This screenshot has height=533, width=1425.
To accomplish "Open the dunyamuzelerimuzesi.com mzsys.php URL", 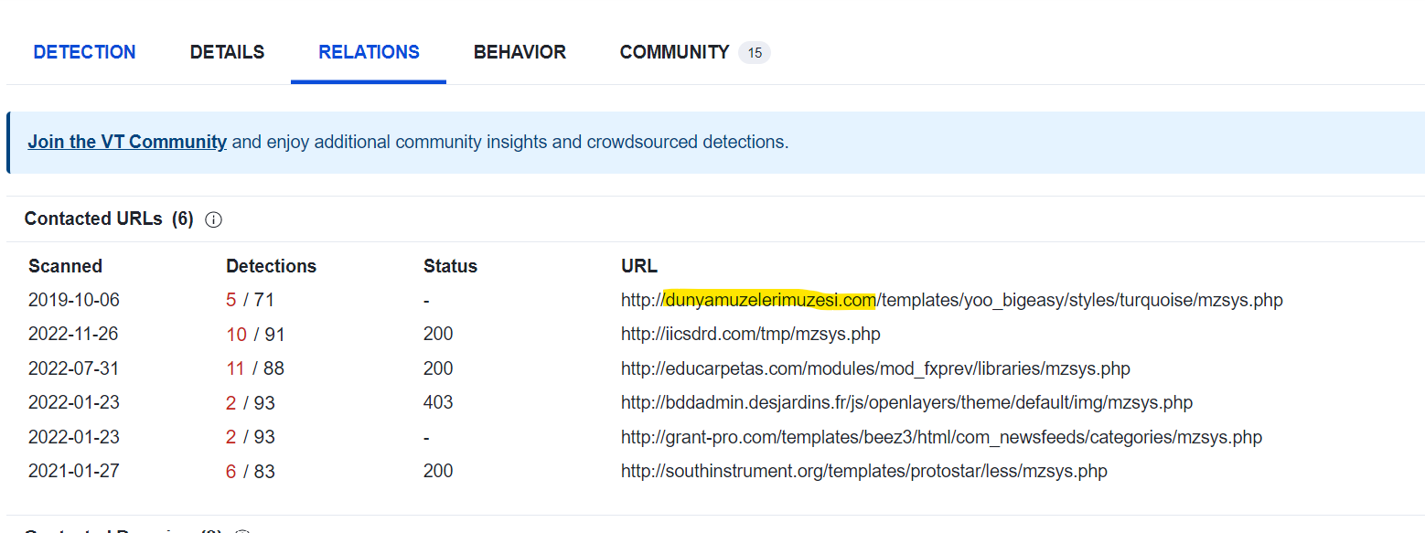I will point(951,300).
